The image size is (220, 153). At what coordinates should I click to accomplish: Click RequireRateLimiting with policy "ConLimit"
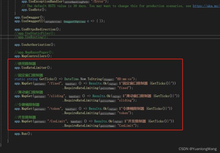pyautogui.click(x=101, y=126)
